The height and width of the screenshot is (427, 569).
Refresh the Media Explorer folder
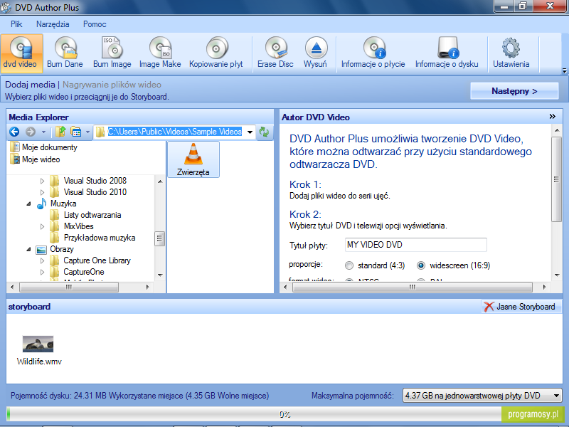(x=264, y=132)
